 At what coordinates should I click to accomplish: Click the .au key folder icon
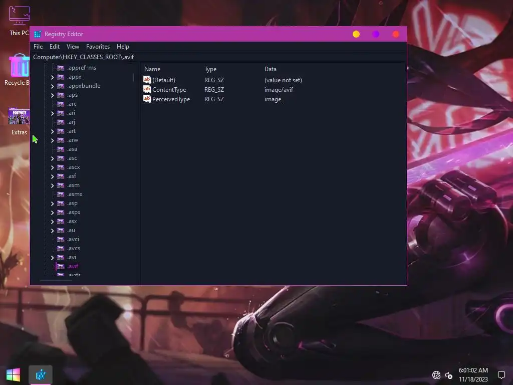[61, 231]
